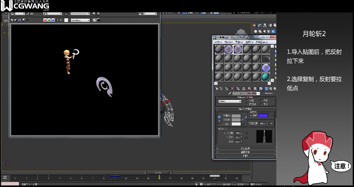Open the 选项 menu in Material Editor
The image size is (354, 187).
point(249,42)
